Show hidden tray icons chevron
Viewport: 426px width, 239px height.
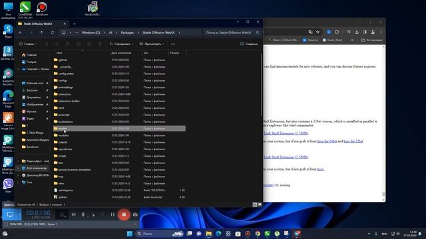[x=369, y=234]
